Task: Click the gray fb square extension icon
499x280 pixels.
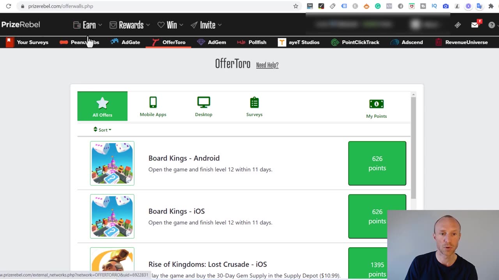Action: click(423, 6)
